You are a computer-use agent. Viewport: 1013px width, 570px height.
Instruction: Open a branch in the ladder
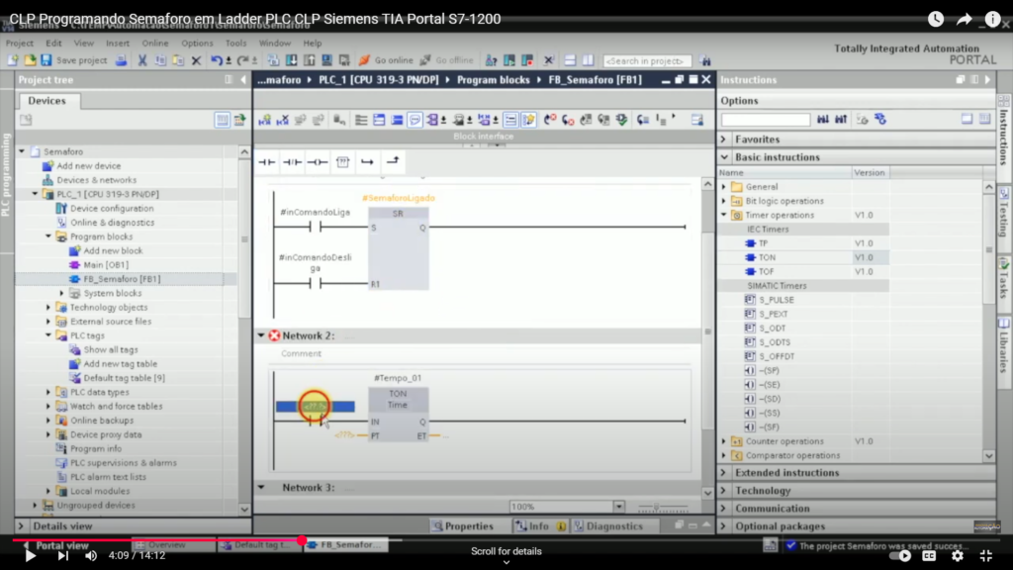(x=367, y=162)
